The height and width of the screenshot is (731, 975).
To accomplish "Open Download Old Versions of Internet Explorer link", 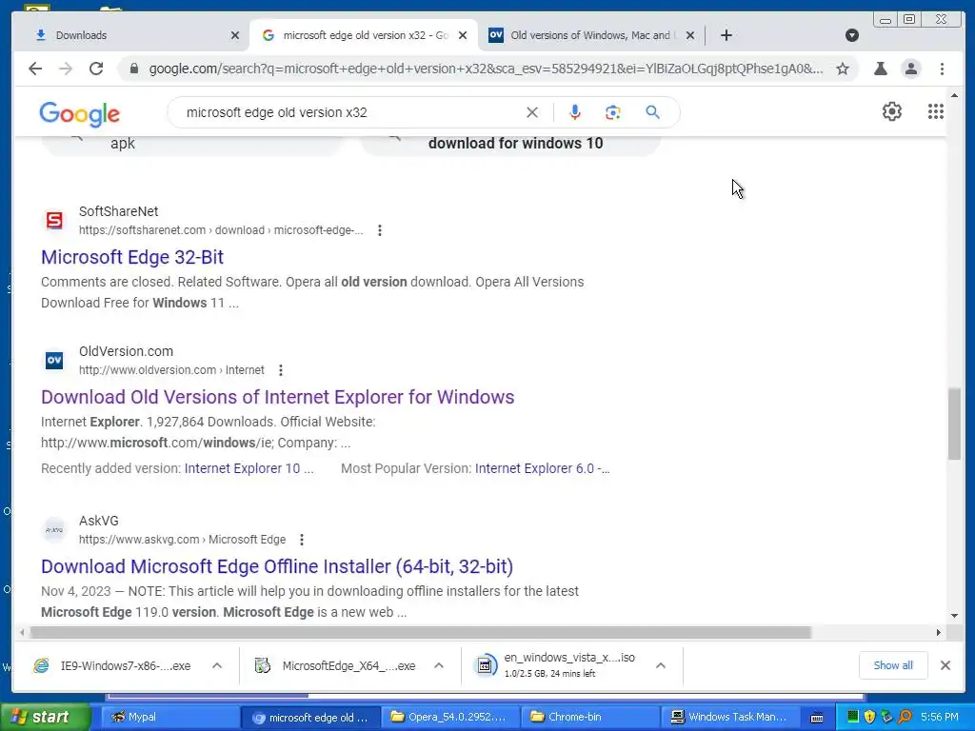I will point(278,397).
